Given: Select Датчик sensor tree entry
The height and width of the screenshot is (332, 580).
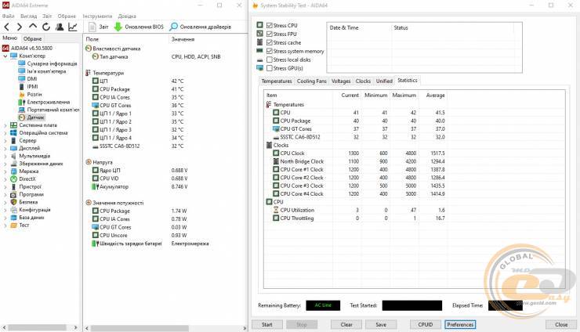Looking at the screenshot, I should (35, 117).
